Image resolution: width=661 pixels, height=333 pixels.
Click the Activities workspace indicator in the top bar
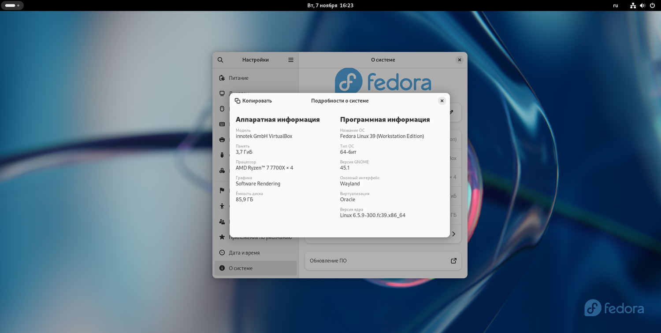coord(12,6)
